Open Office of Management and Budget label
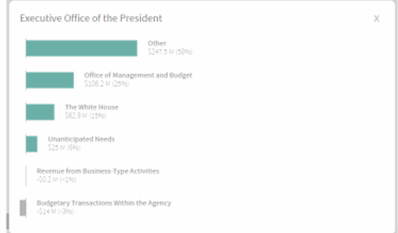This screenshot has width=398, height=233. pyautogui.click(x=138, y=75)
